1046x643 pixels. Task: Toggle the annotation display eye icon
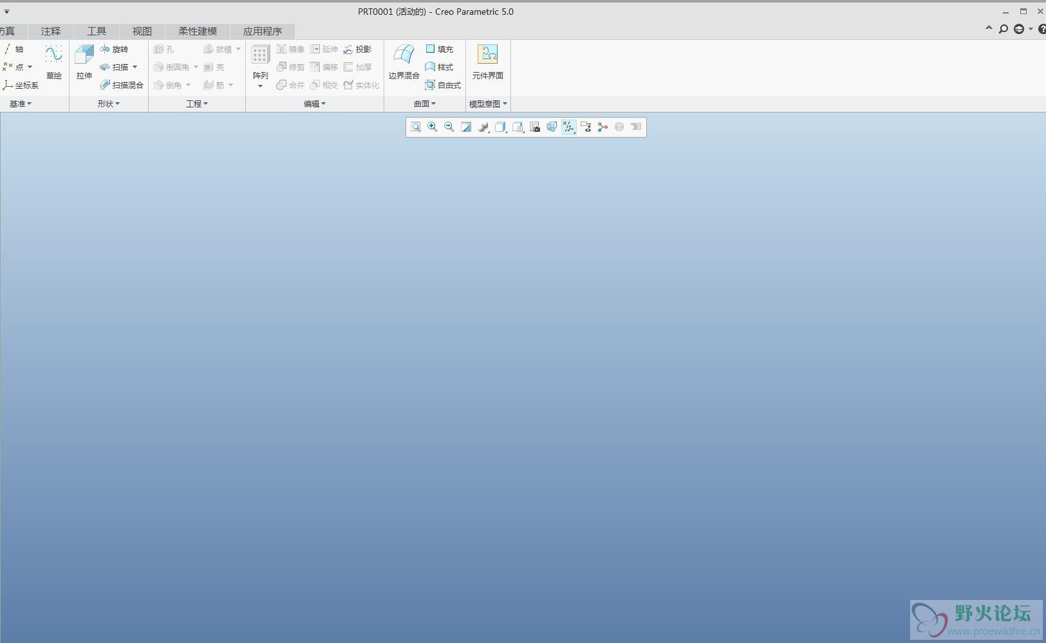tap(586, 127)
